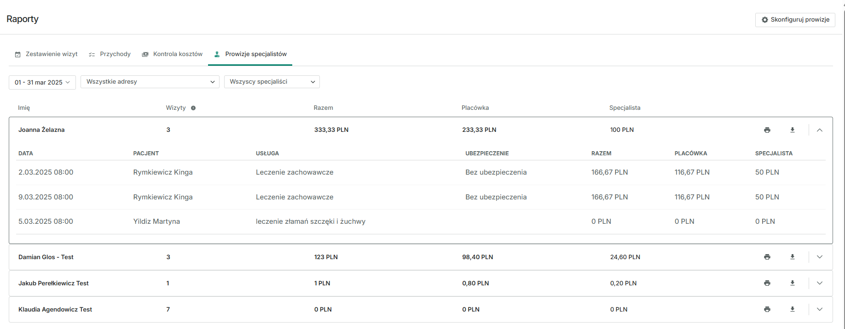Open the Wszyscy specjaliści dropdown
Screen dimensions: 845x329
272,82
